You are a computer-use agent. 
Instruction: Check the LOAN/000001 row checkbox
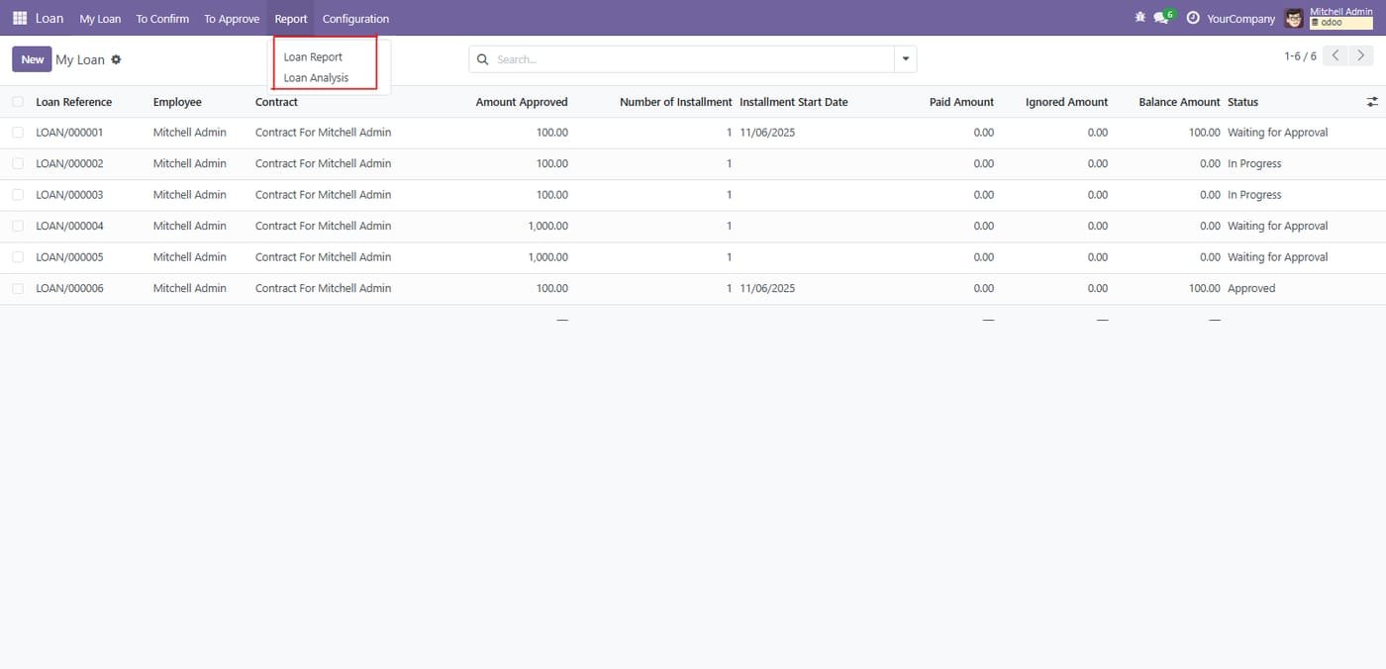(x=18, y=133)
